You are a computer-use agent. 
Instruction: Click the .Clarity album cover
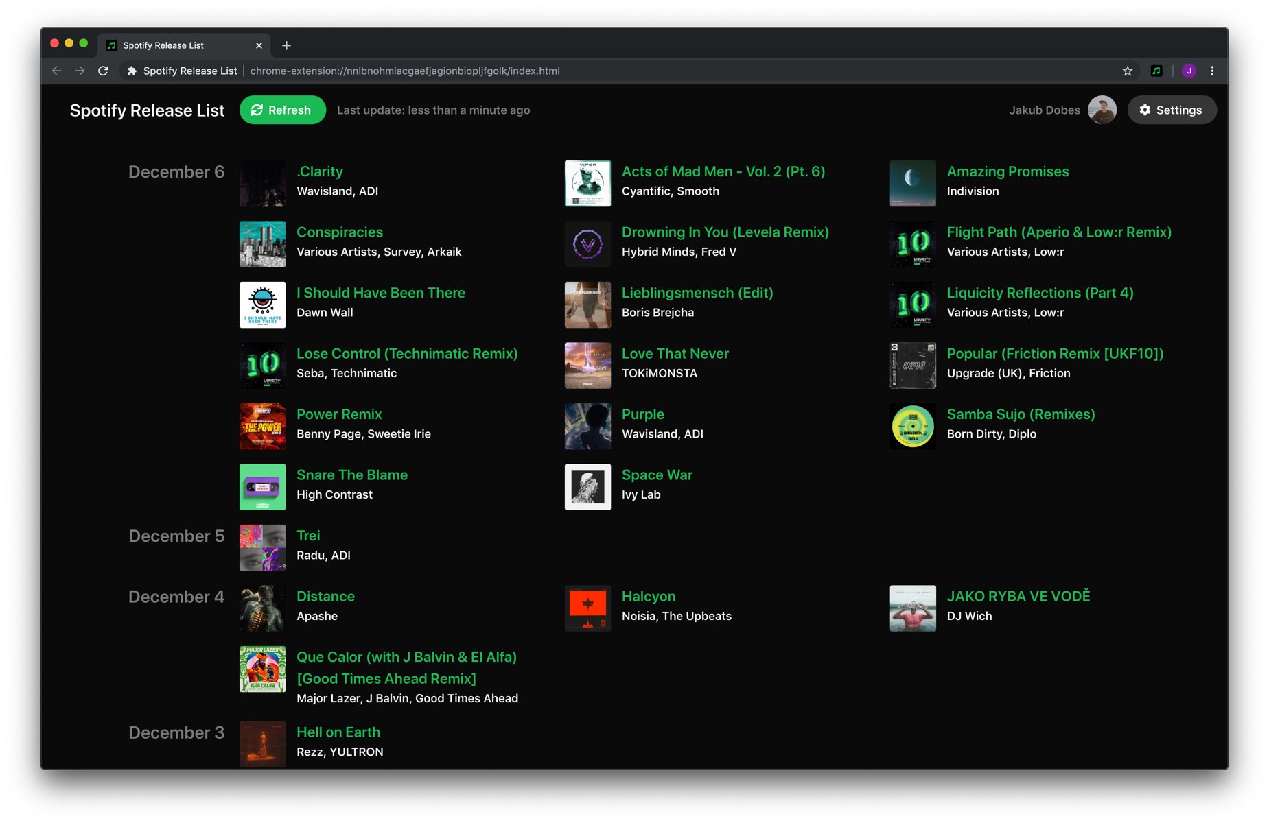click(262, 183)
